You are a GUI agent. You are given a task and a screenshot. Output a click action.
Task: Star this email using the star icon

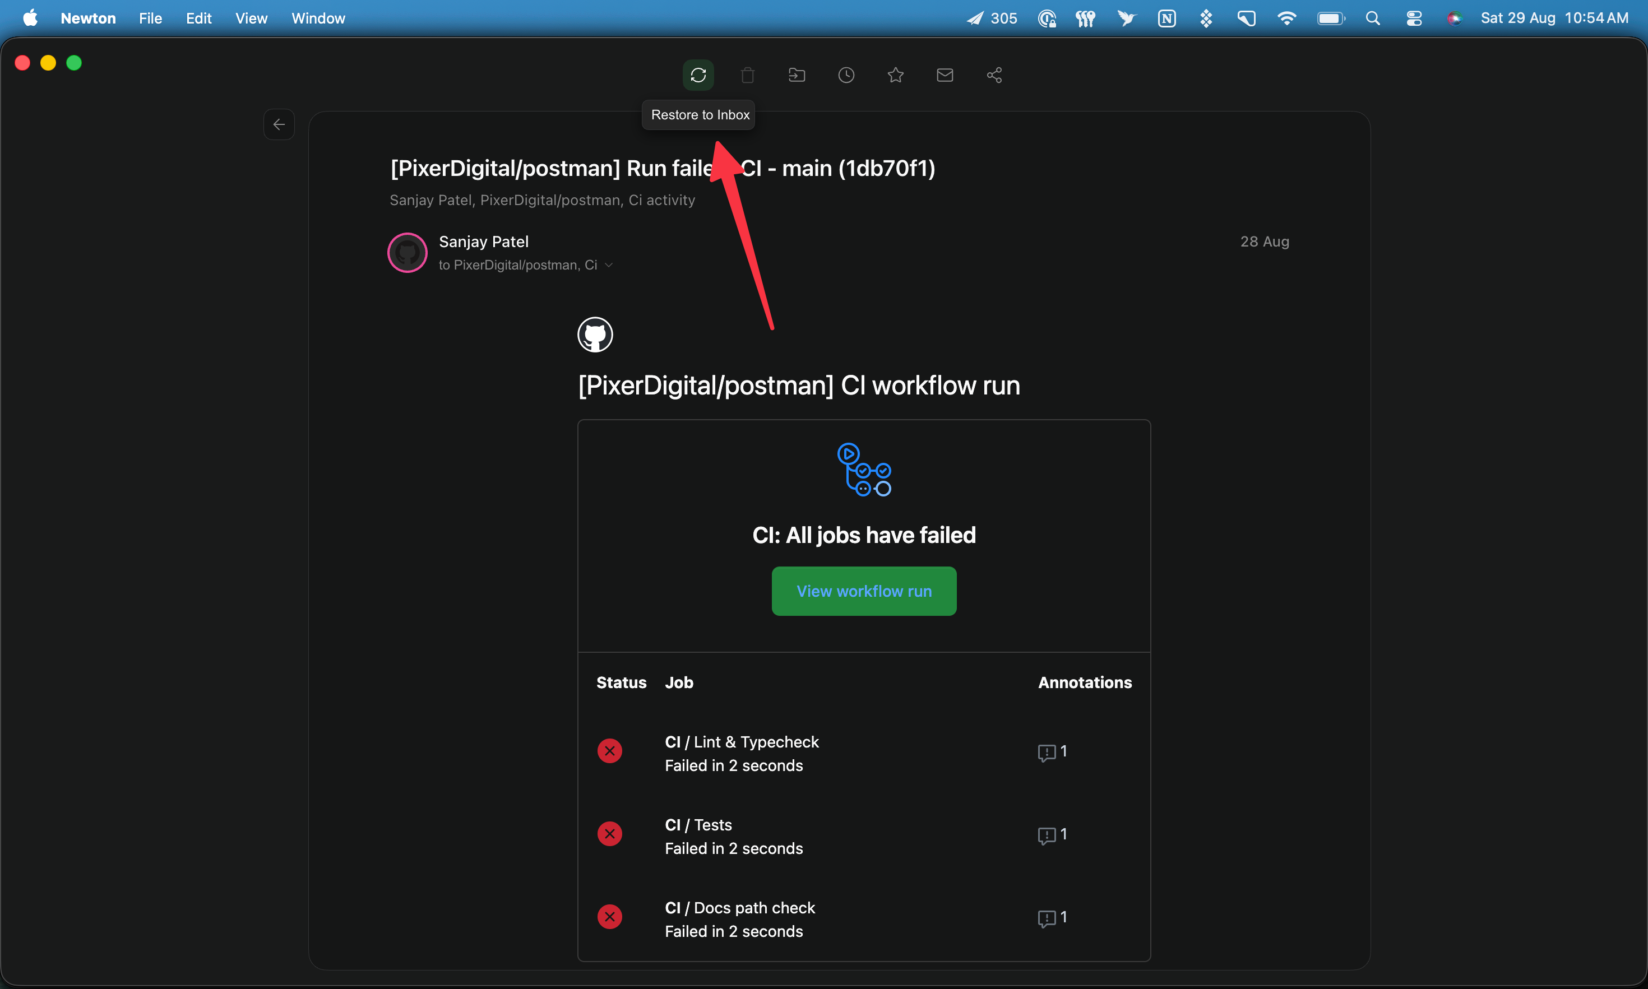click(x=895, y=75)
